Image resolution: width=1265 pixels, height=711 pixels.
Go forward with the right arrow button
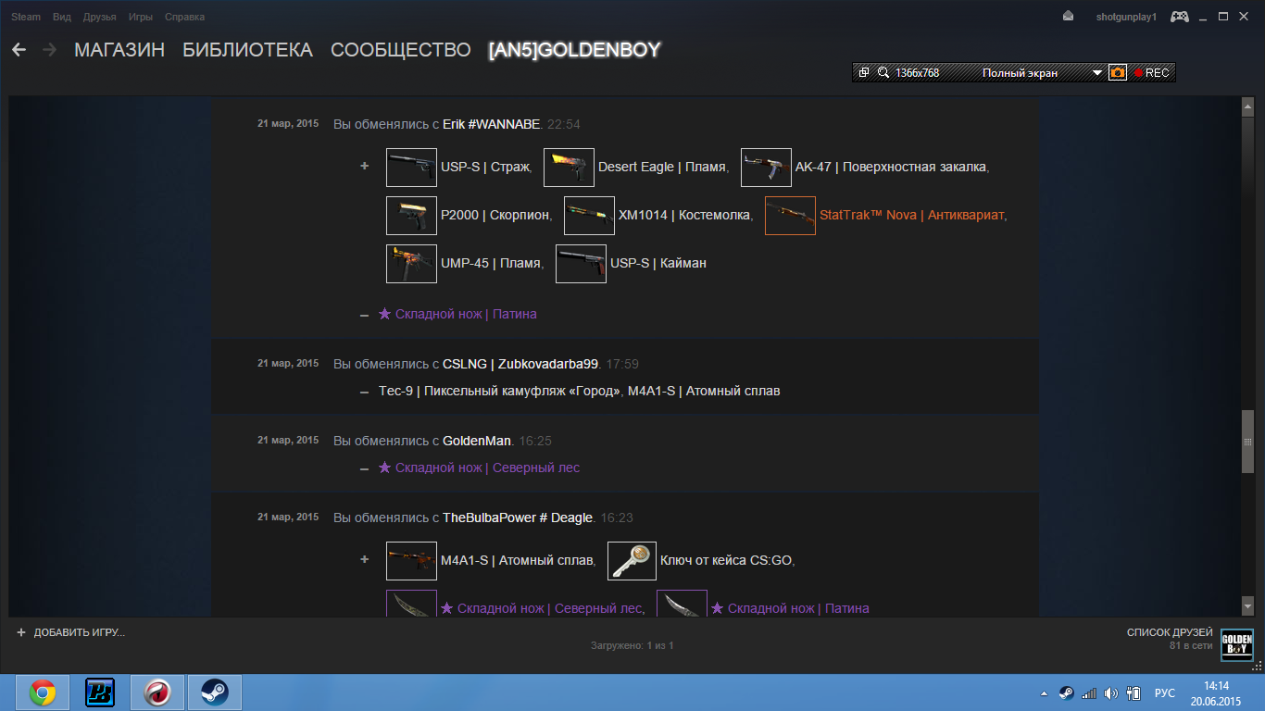click(50, 50)
